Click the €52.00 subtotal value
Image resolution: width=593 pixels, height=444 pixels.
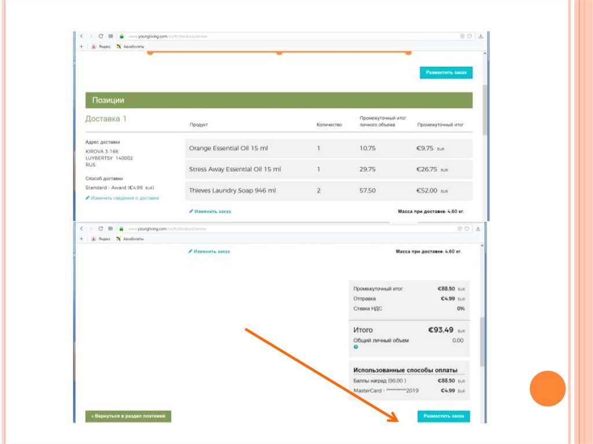[x=427, y=190]
